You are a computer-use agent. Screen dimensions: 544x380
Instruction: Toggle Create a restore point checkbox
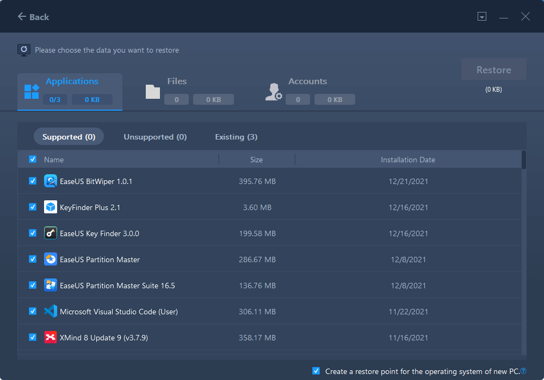click(x=316, y=371)
